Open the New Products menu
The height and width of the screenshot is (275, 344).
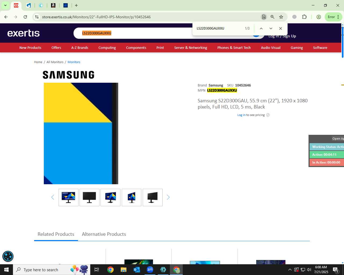pyautogui.click(x=30, y=48)
